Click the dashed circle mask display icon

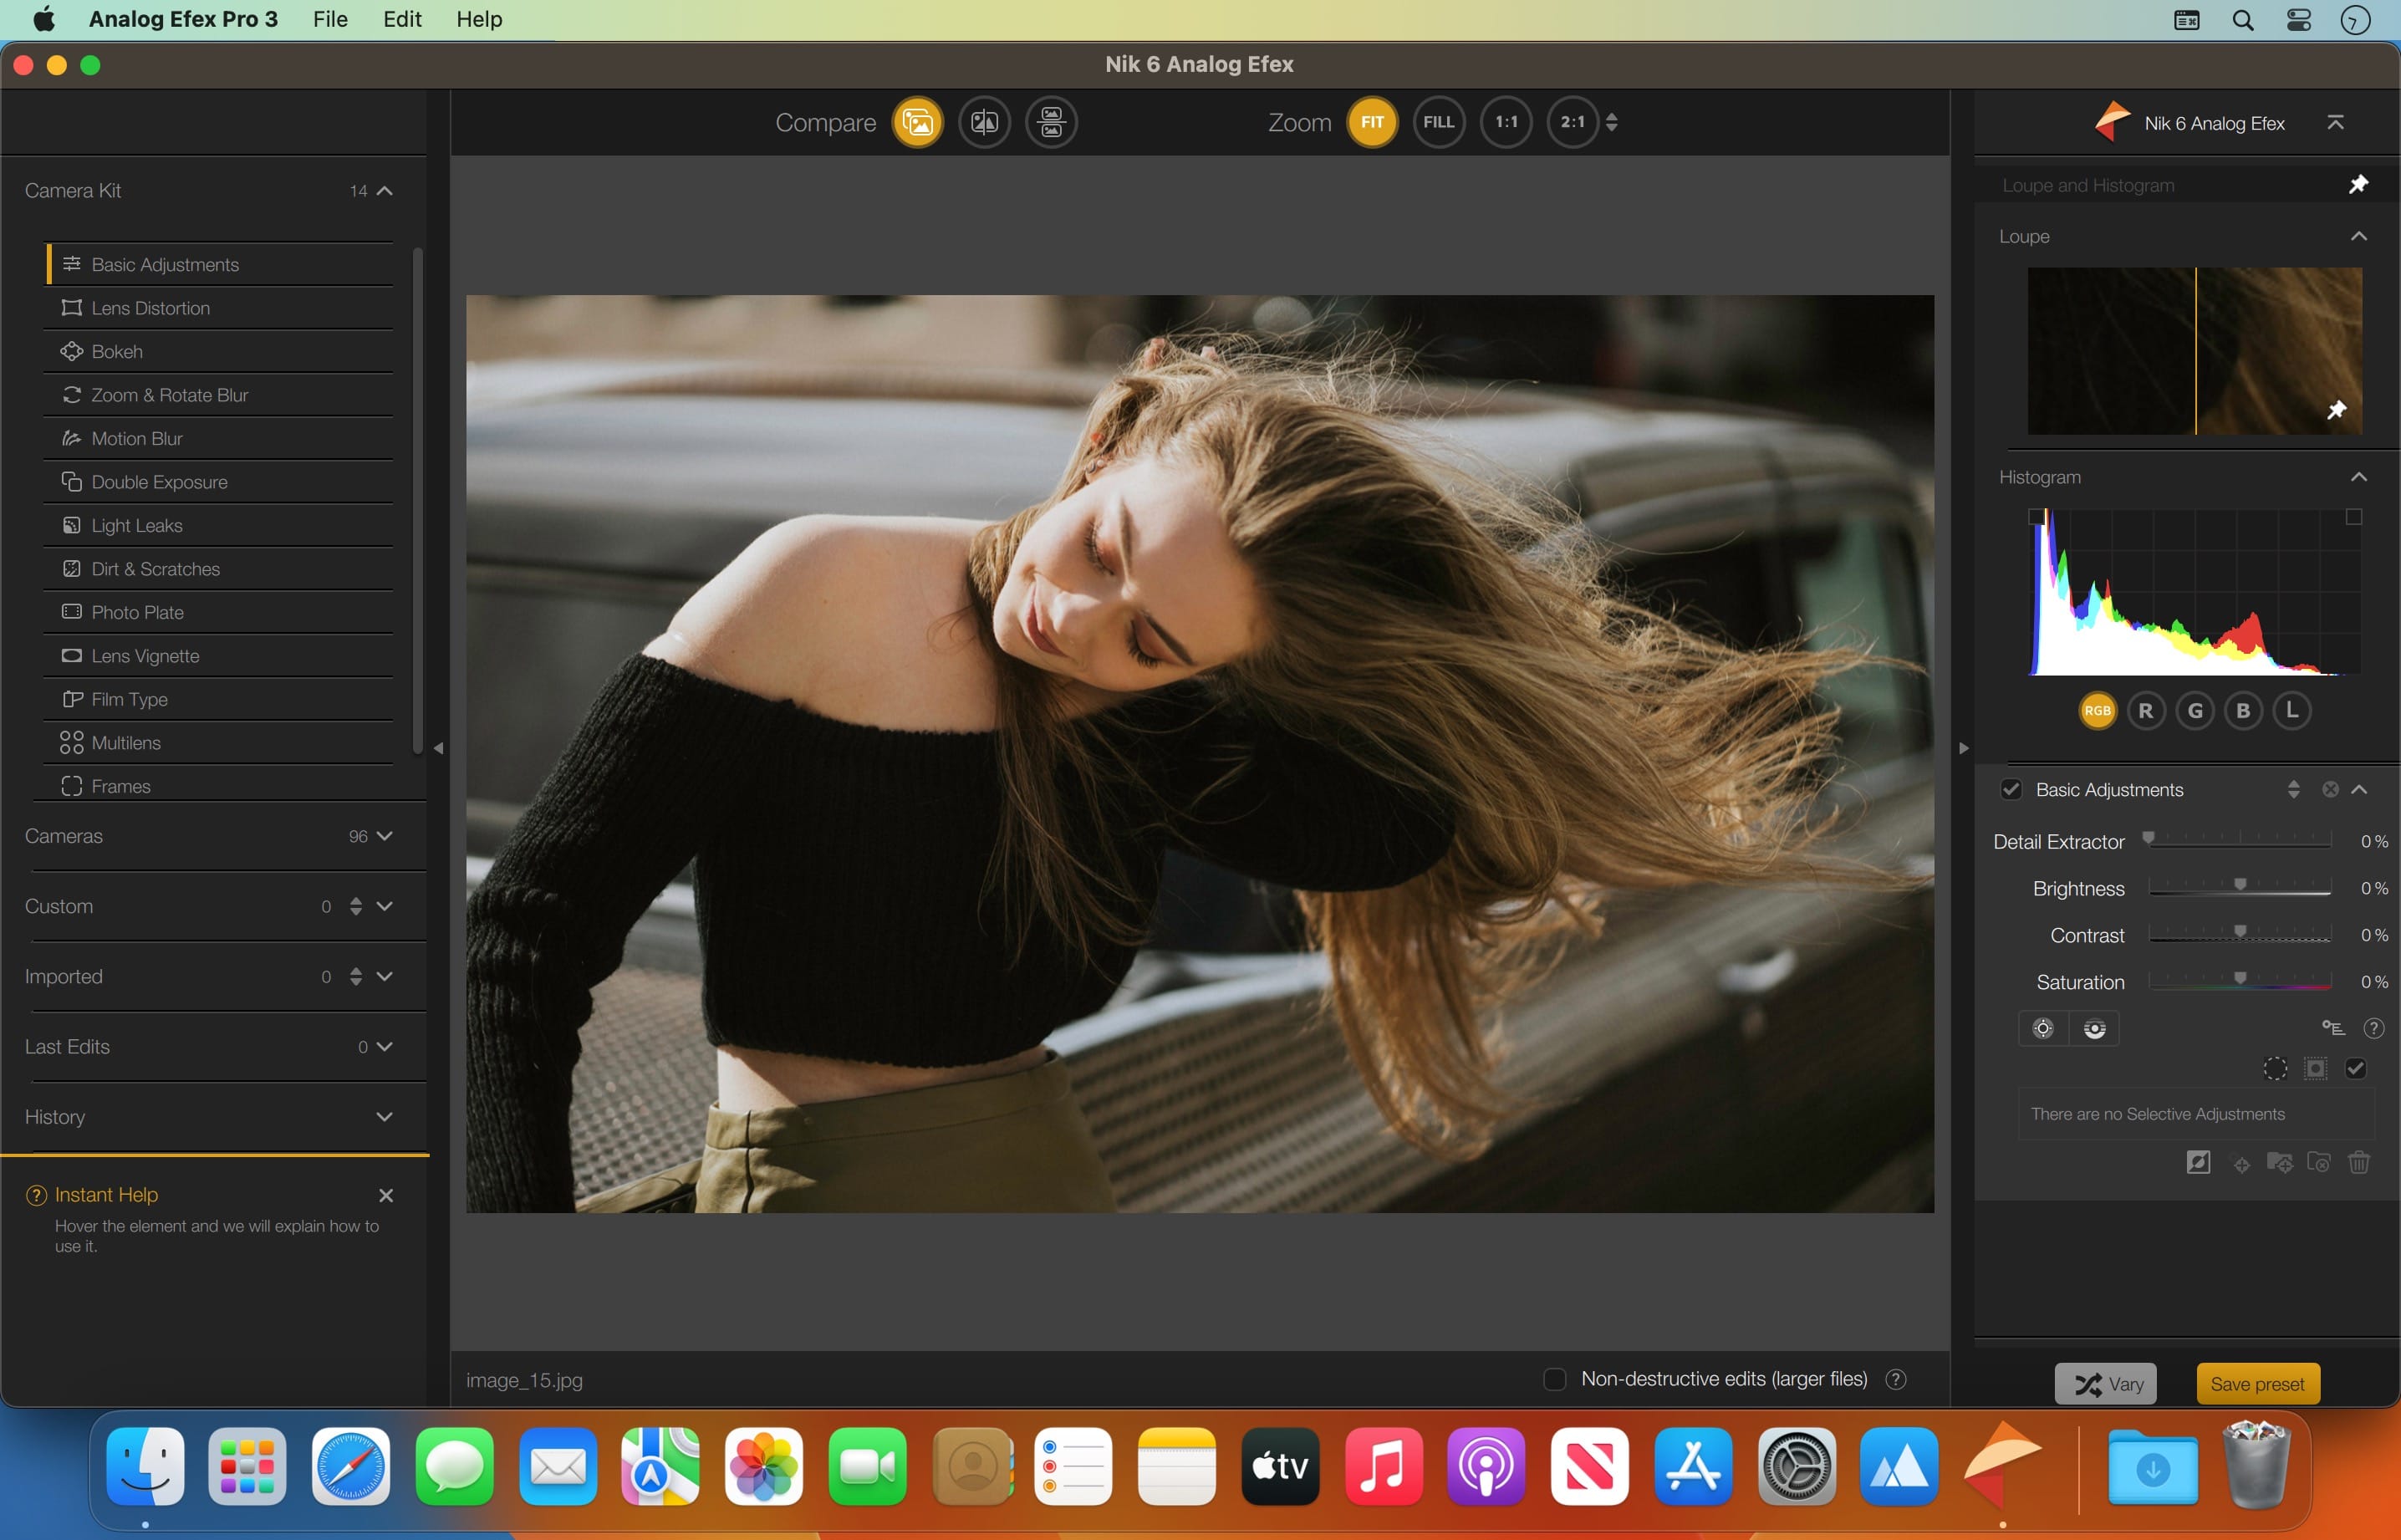[2275, 1068]
